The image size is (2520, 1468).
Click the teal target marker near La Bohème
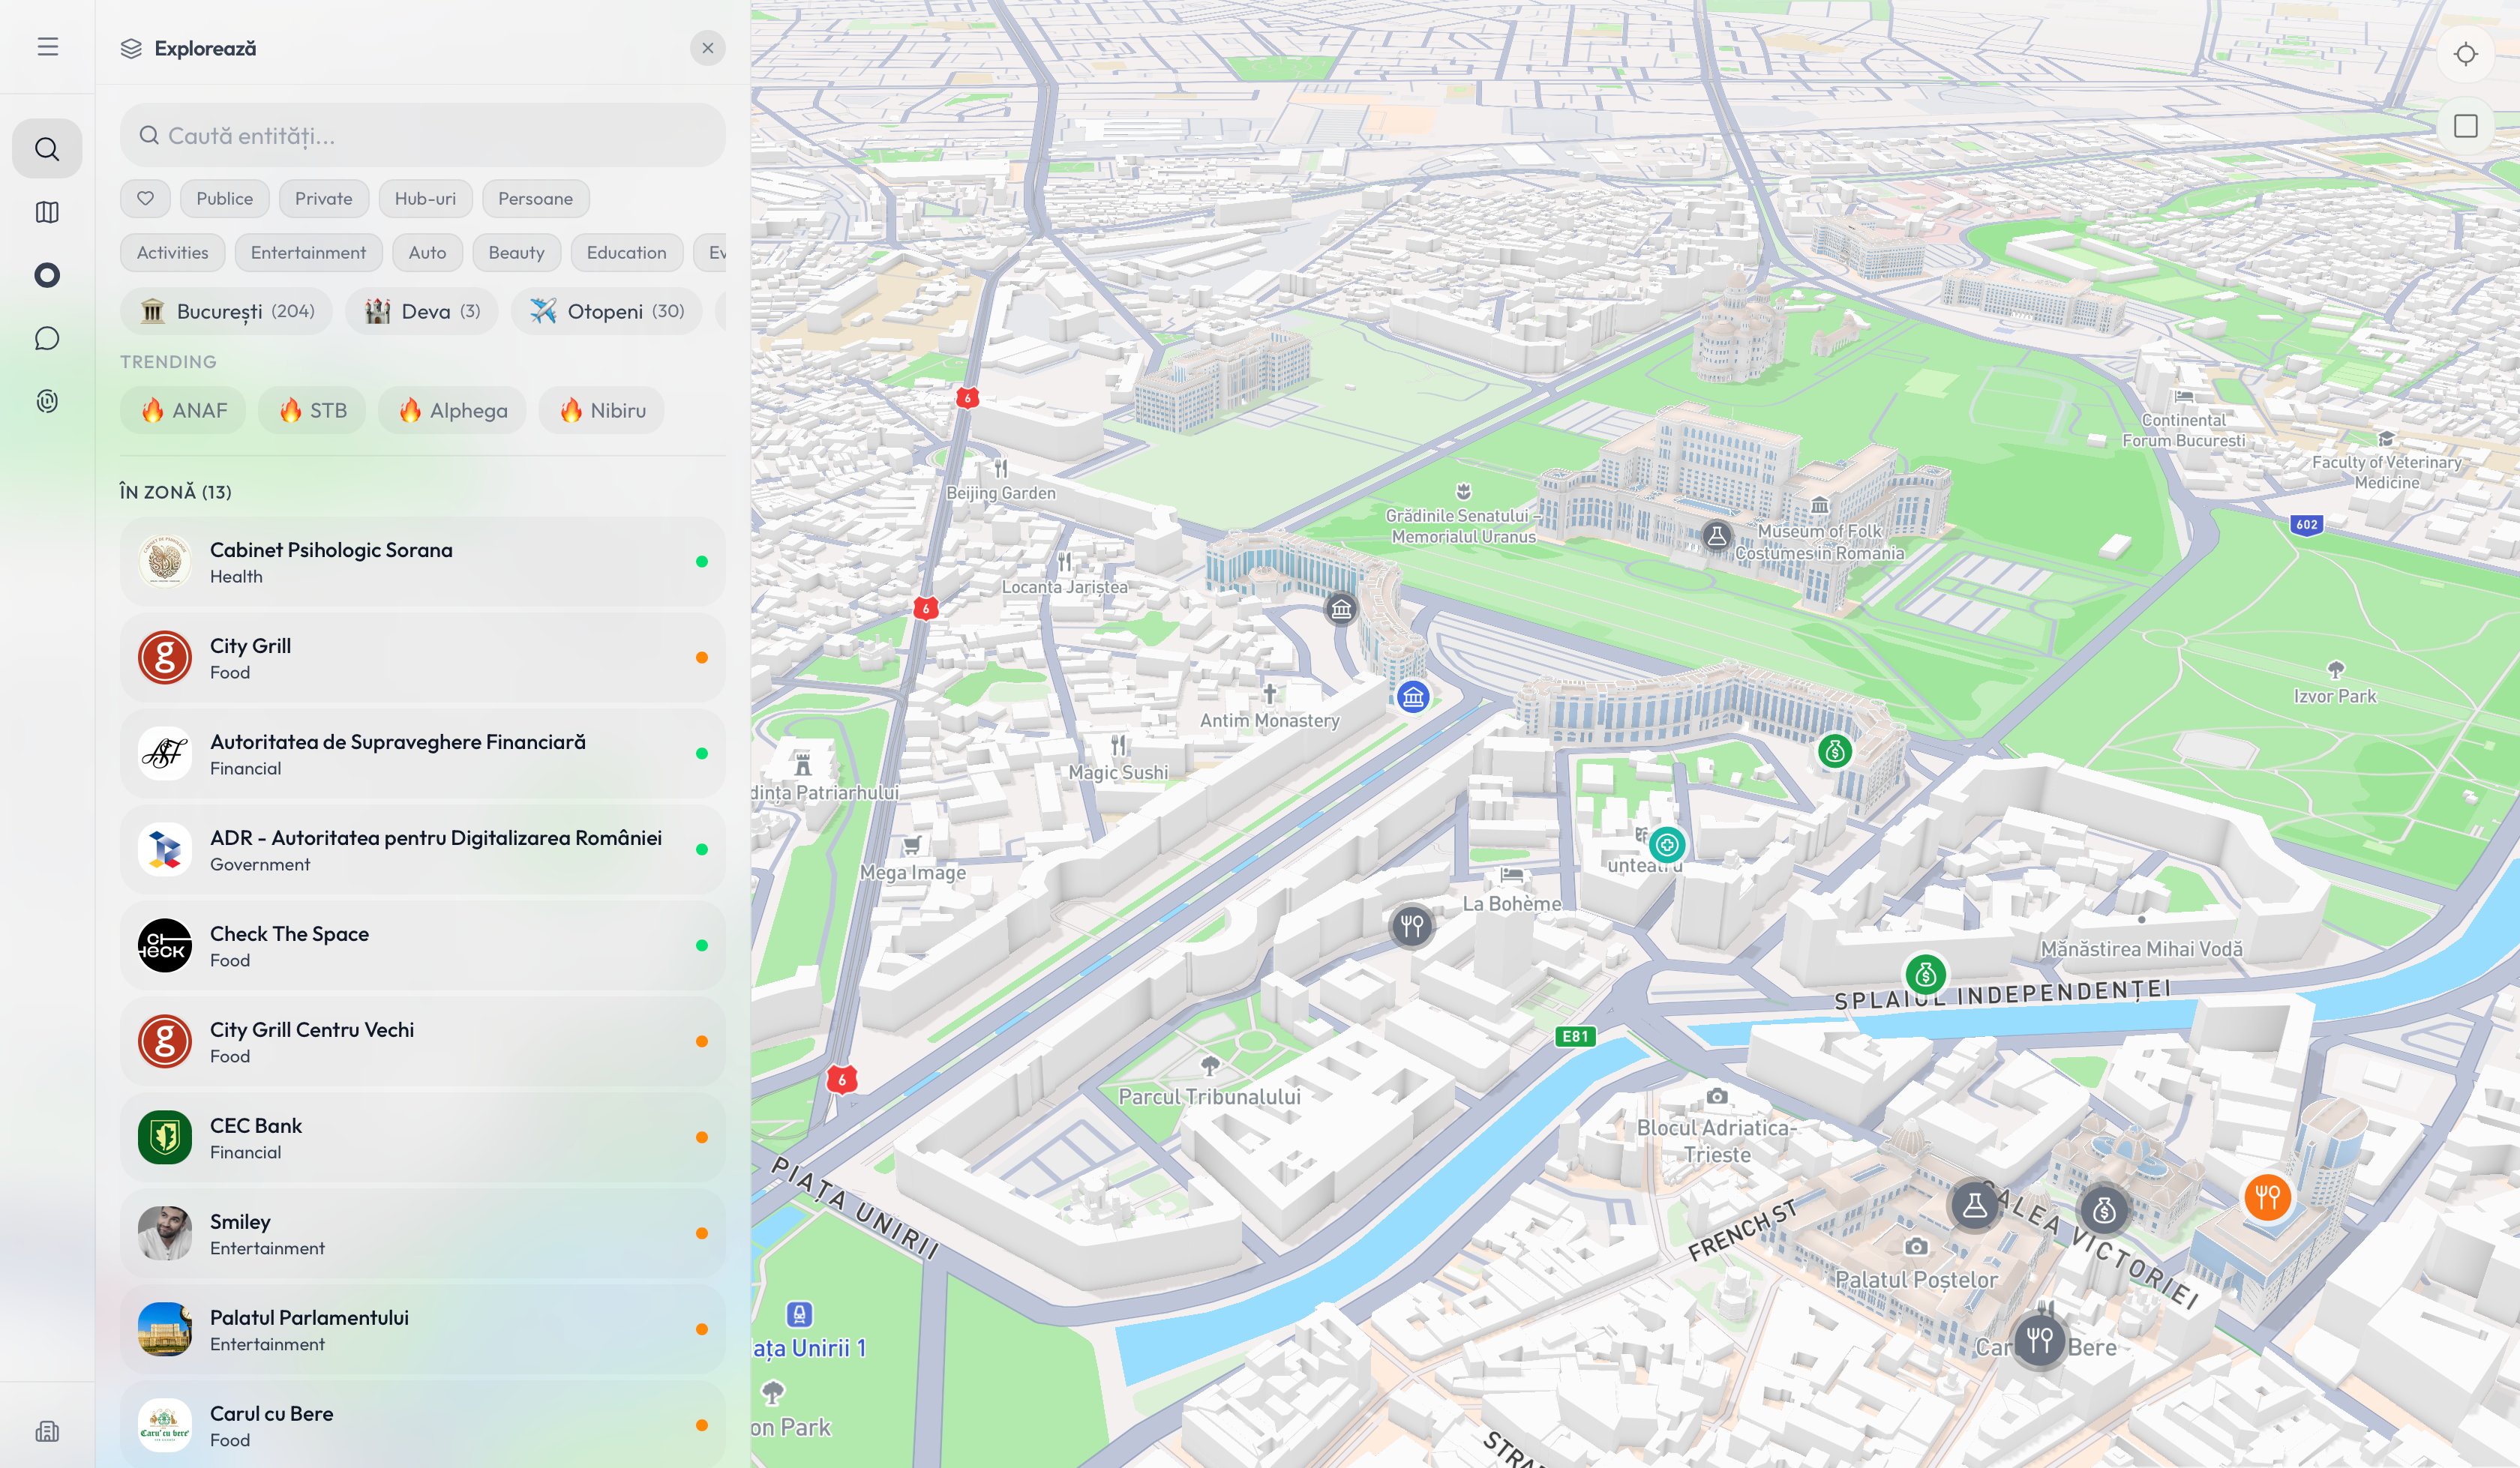coord(1667,845)
